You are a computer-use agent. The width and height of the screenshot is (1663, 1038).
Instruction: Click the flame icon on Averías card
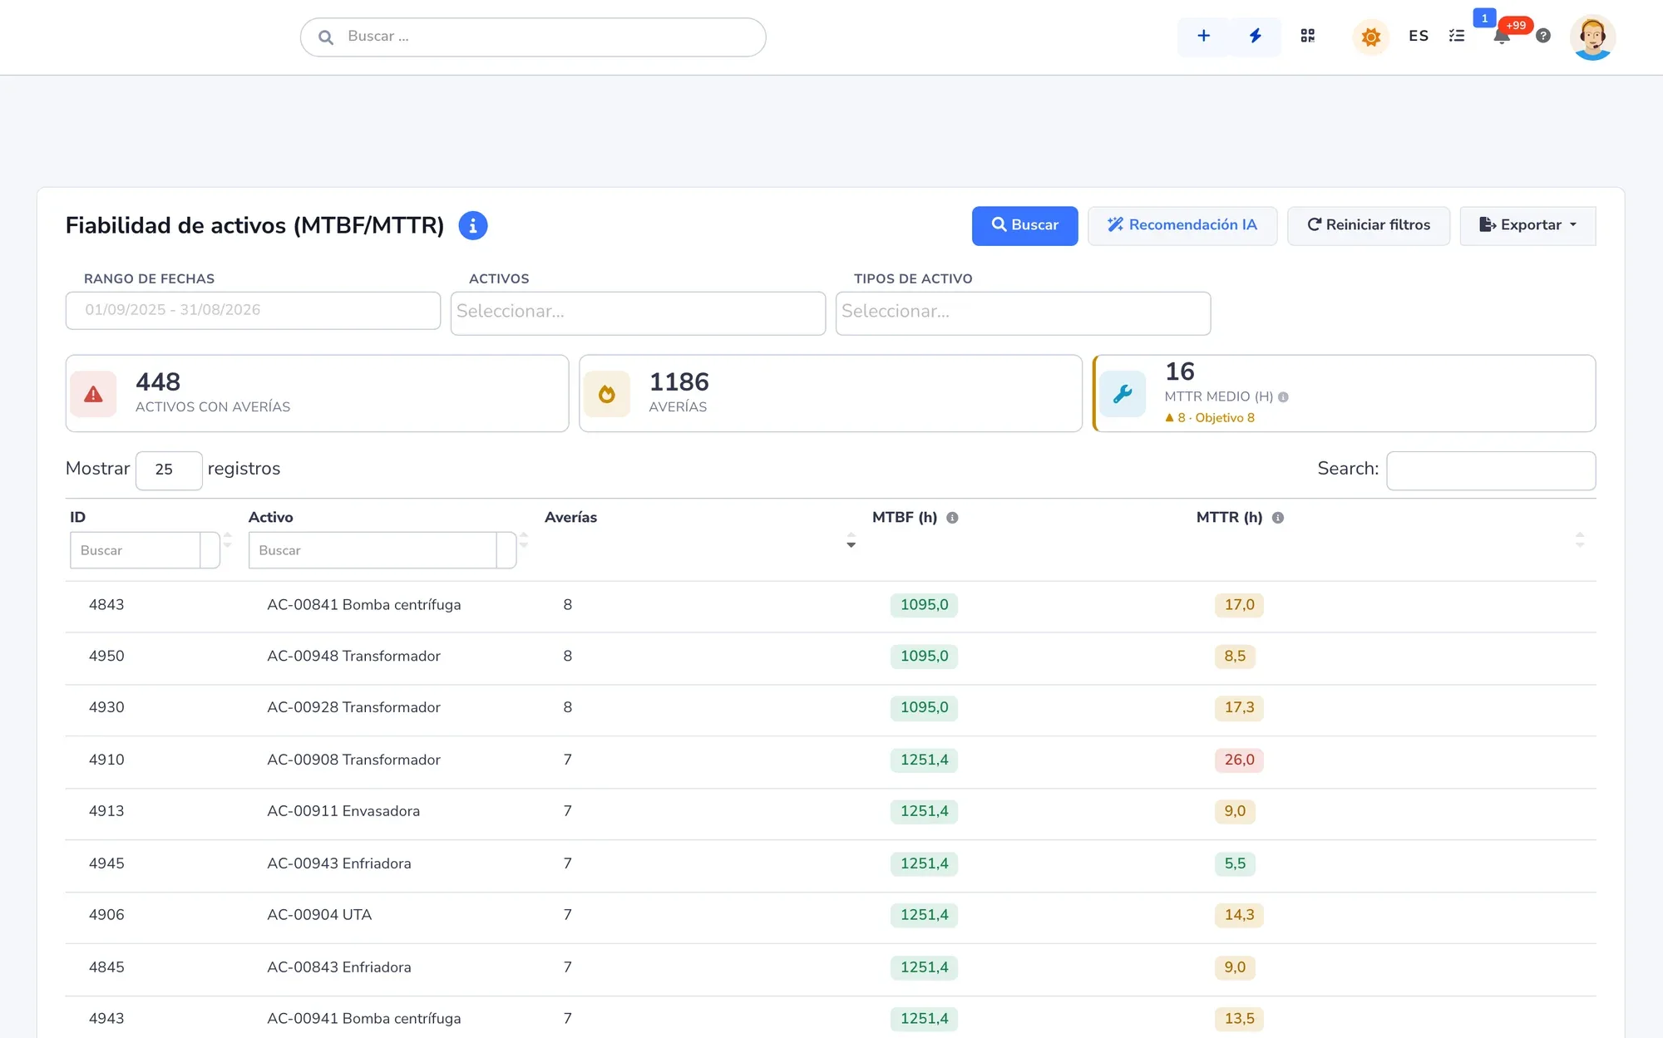(607, 394)
